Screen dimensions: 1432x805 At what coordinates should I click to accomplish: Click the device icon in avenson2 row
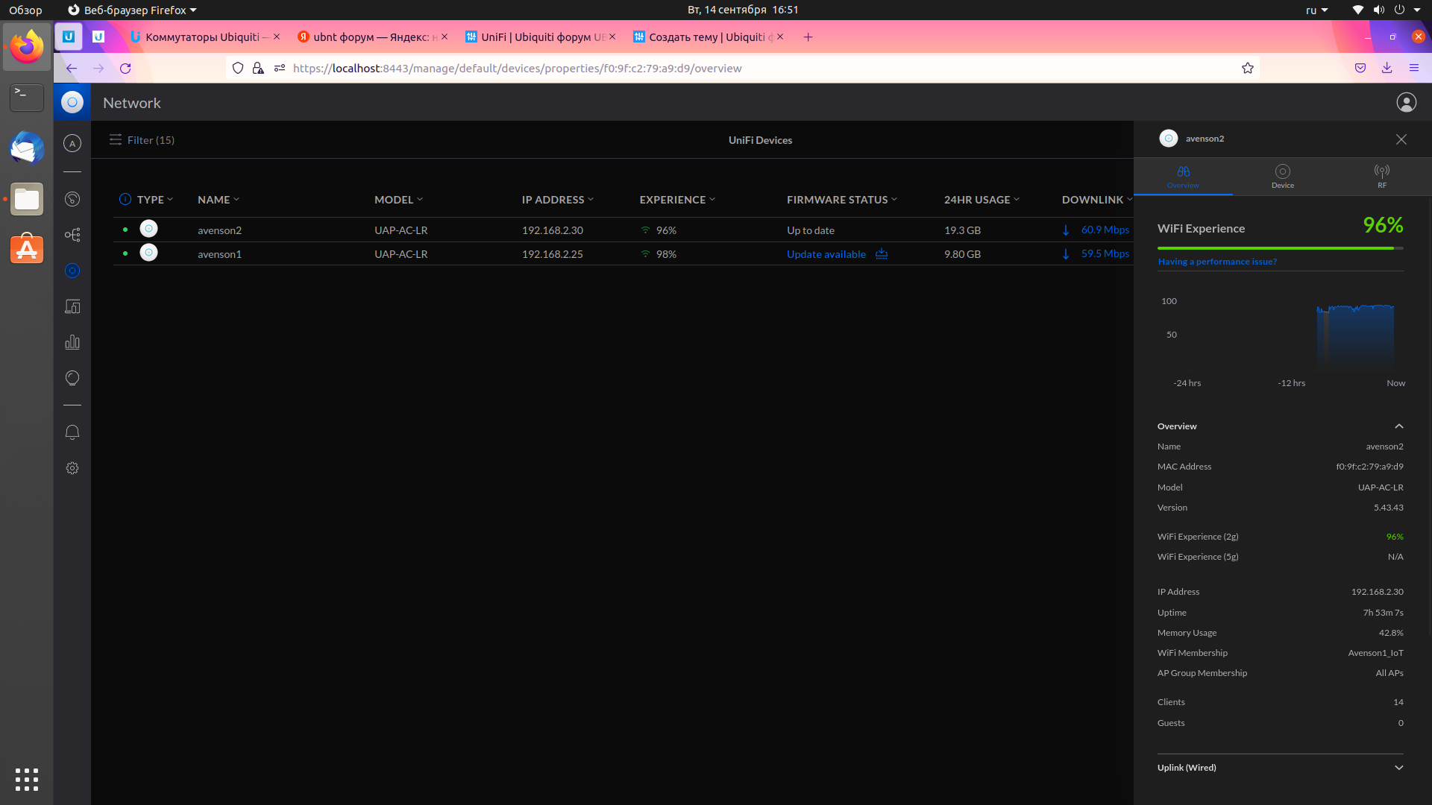tap(149, 229)
